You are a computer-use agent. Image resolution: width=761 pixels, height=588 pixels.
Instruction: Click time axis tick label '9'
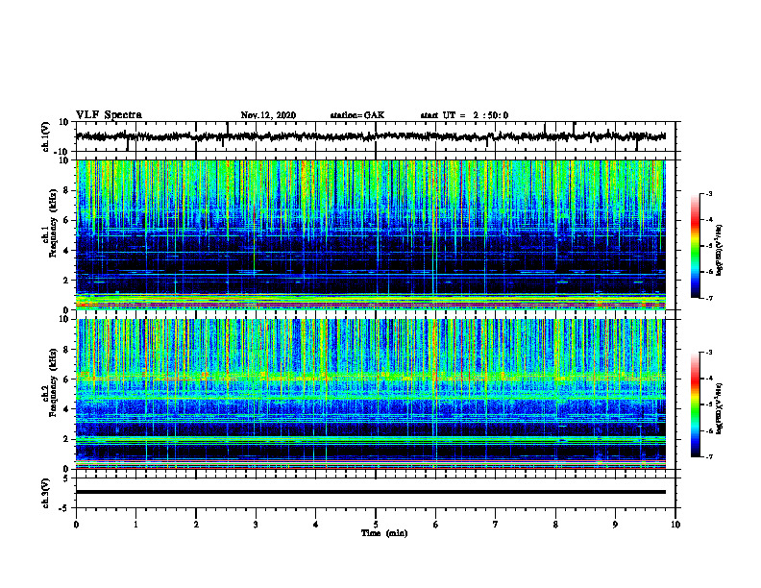[615, 525]
